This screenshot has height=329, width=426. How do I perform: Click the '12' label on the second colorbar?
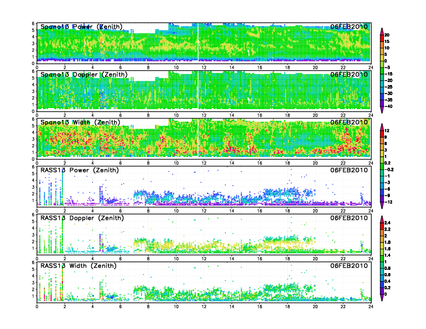tap(387, 131)
